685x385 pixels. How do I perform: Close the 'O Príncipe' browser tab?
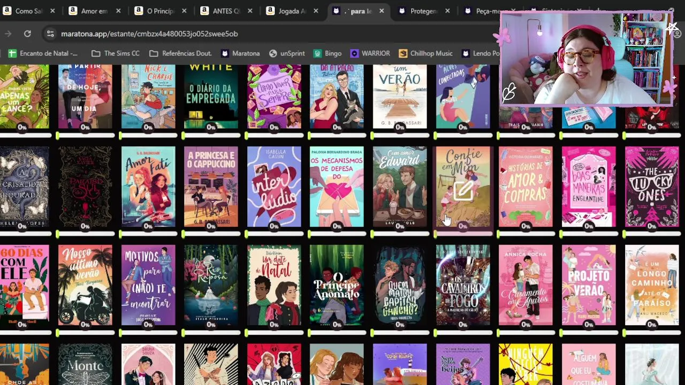184,11
